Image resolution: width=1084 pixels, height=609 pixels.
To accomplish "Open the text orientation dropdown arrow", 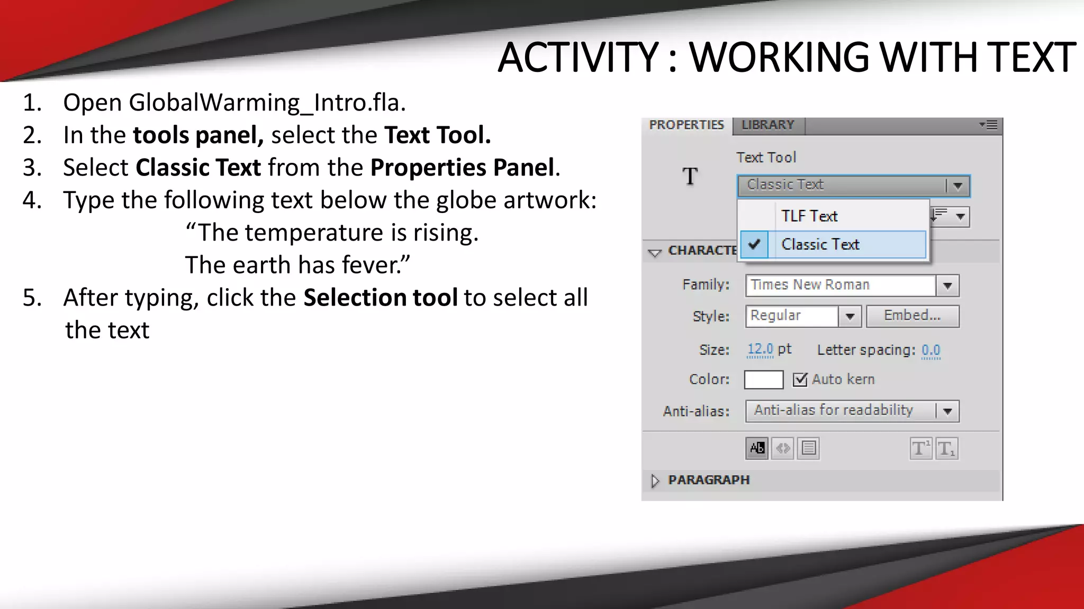I will pyautogui.click(x=960, y=217).
